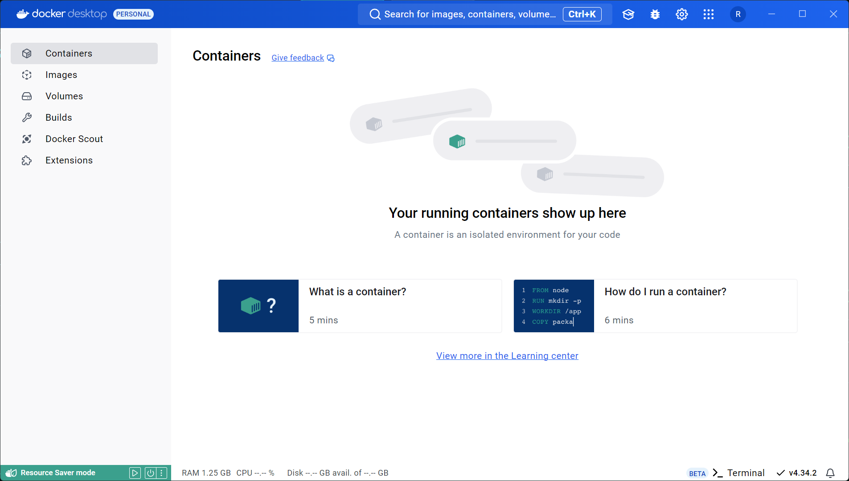
Task: Browse Extensions via the sidebar
Action: point(69,160)
